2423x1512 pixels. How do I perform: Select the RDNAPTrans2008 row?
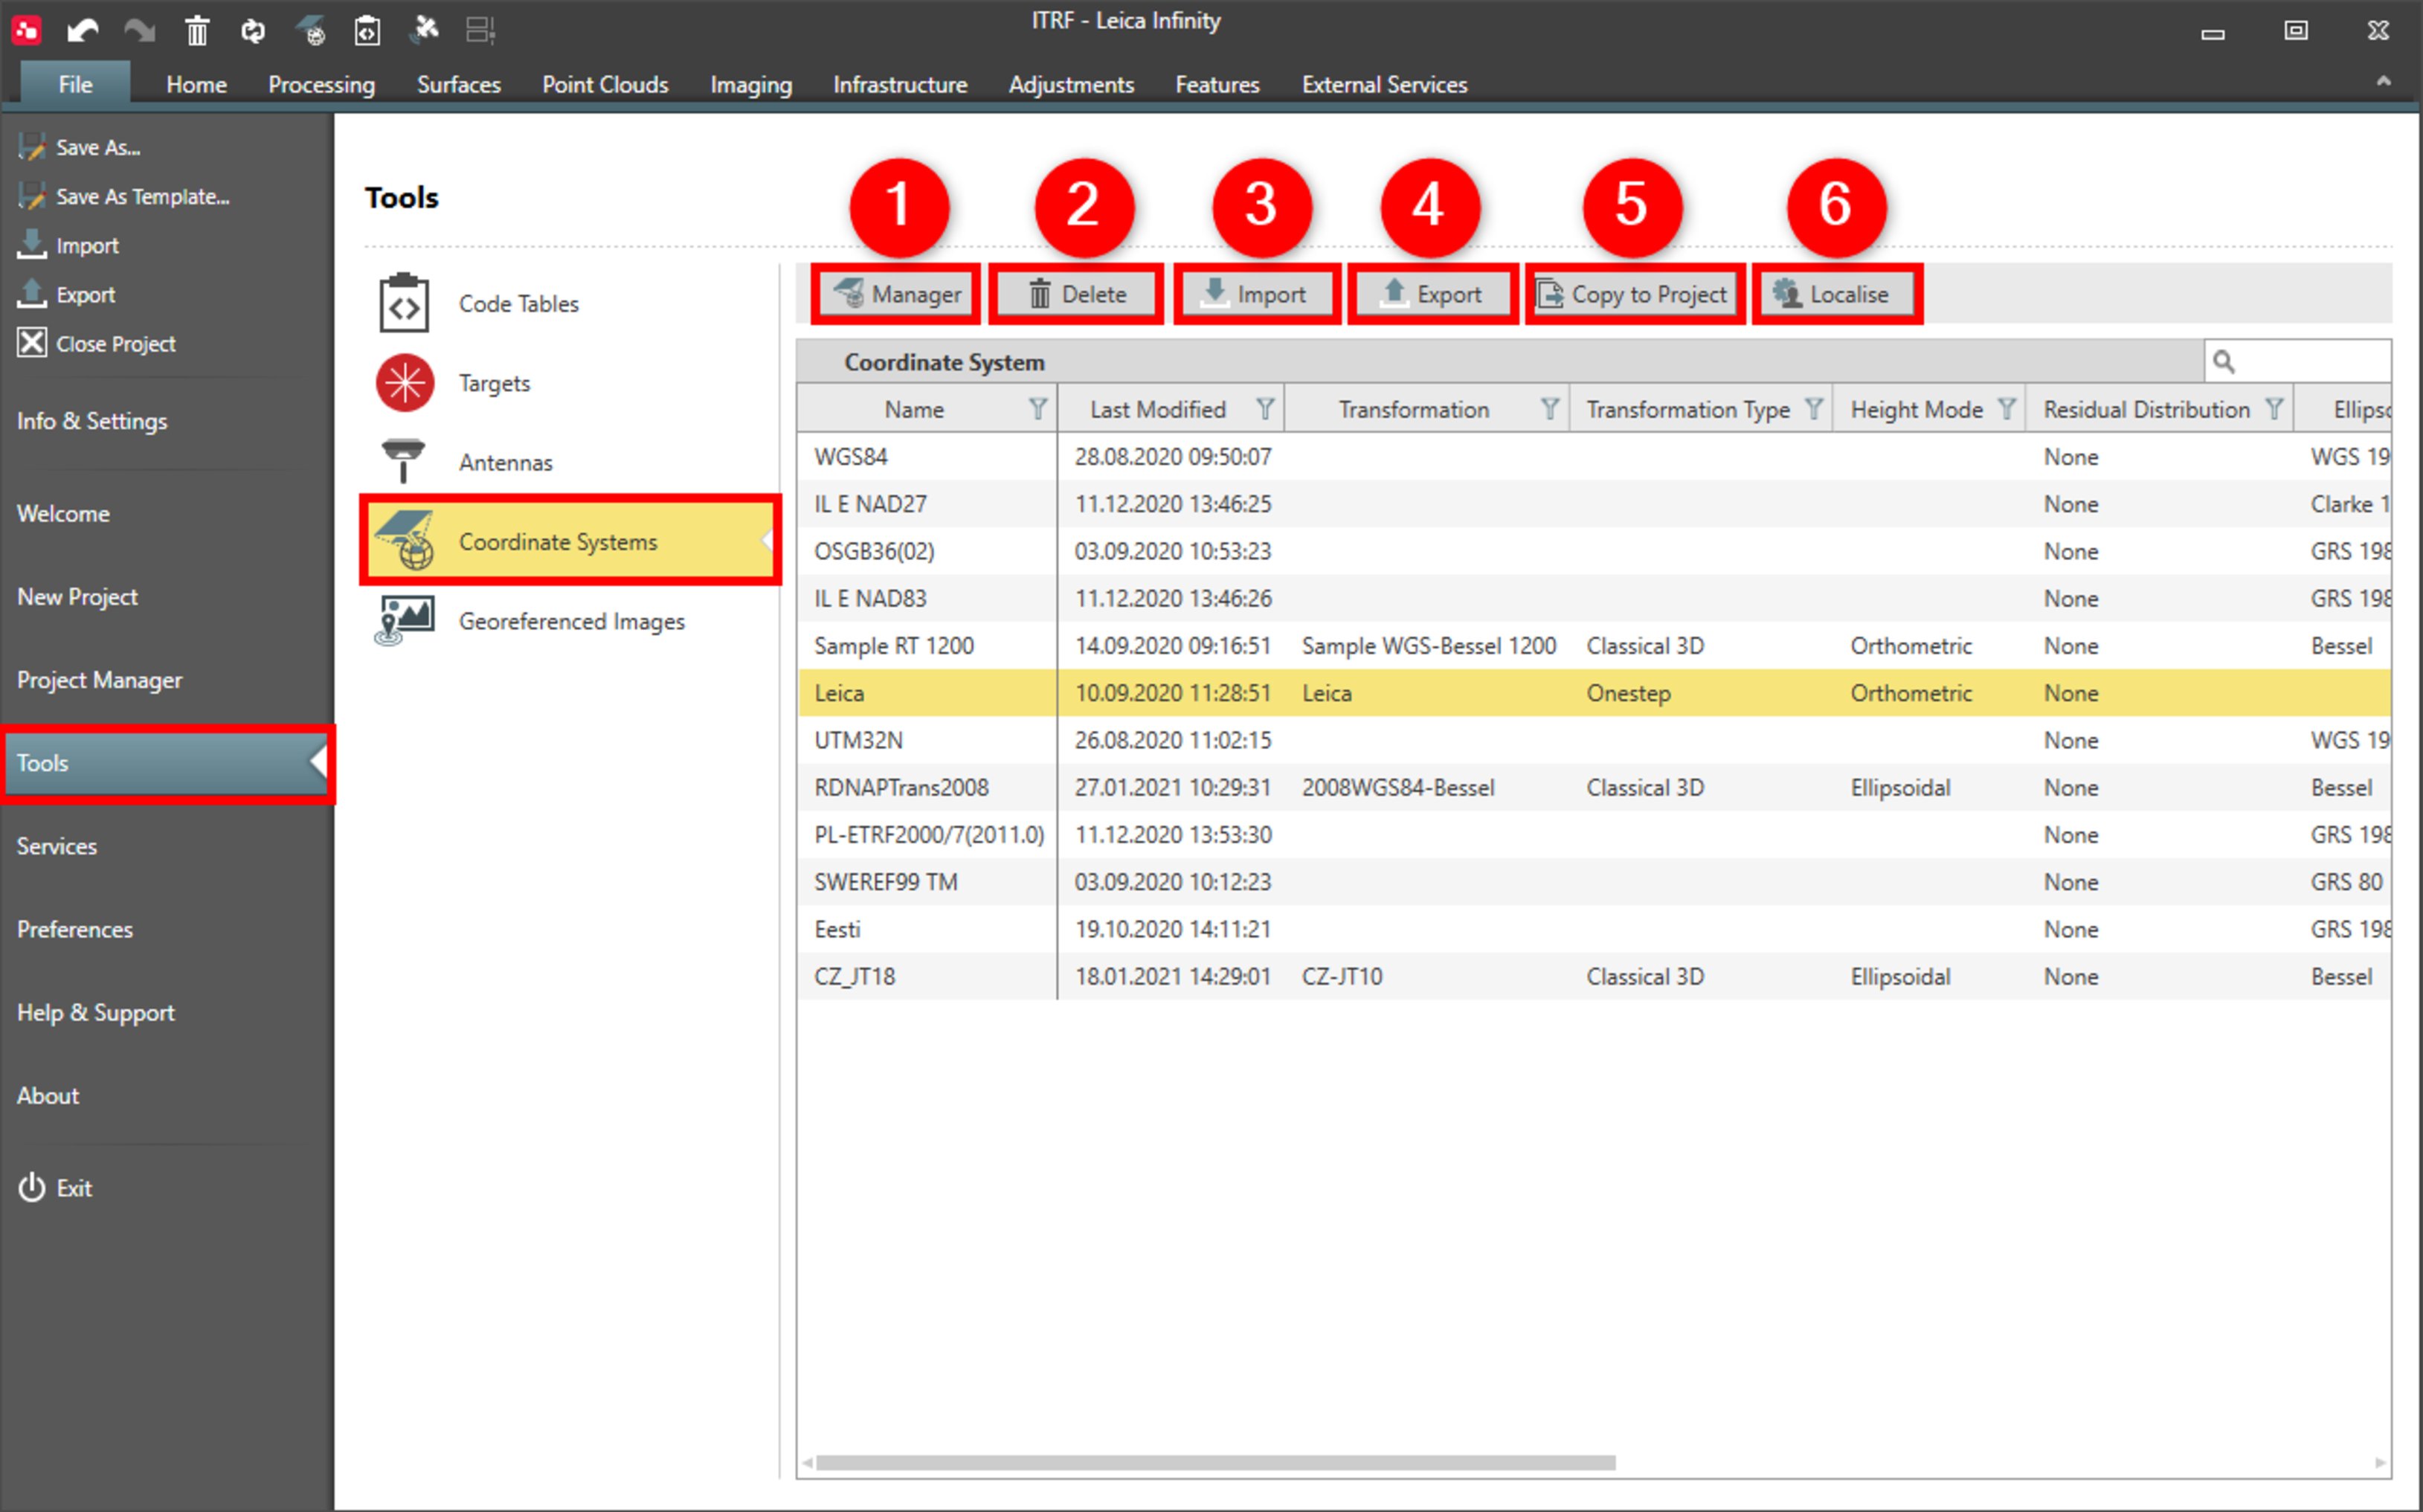[x=1594, y=787]
